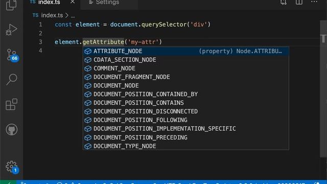The height and width of the screenshot is (184, 327).
Task: Select DOCUMENT_POSITION_IMPLEMENTATION_SPECIFIC suggestion
Action: click(x=186, y=129)
